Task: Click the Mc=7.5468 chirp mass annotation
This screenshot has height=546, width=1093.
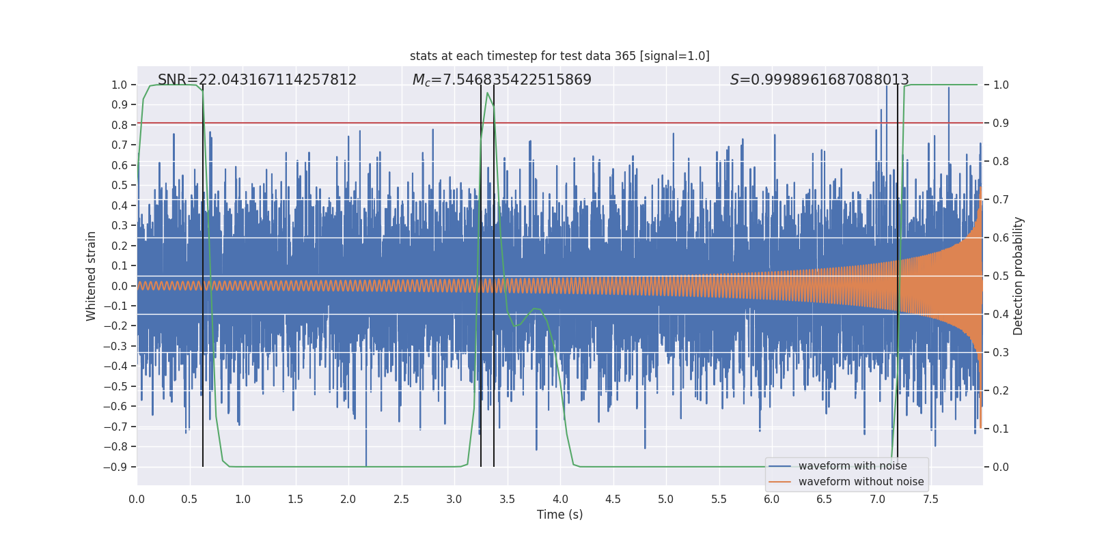Action: pyautogui.click(x=502, y=80)
